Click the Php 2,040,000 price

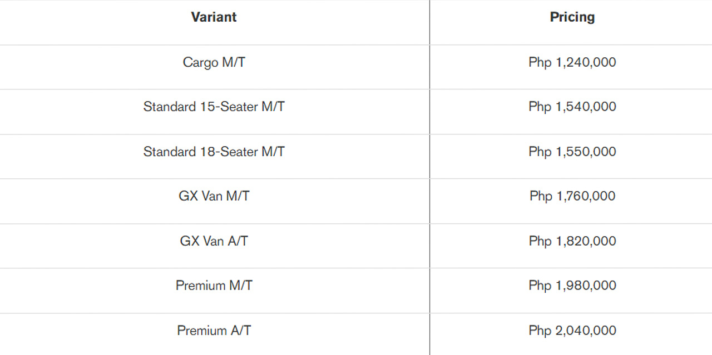coord(572,331)
